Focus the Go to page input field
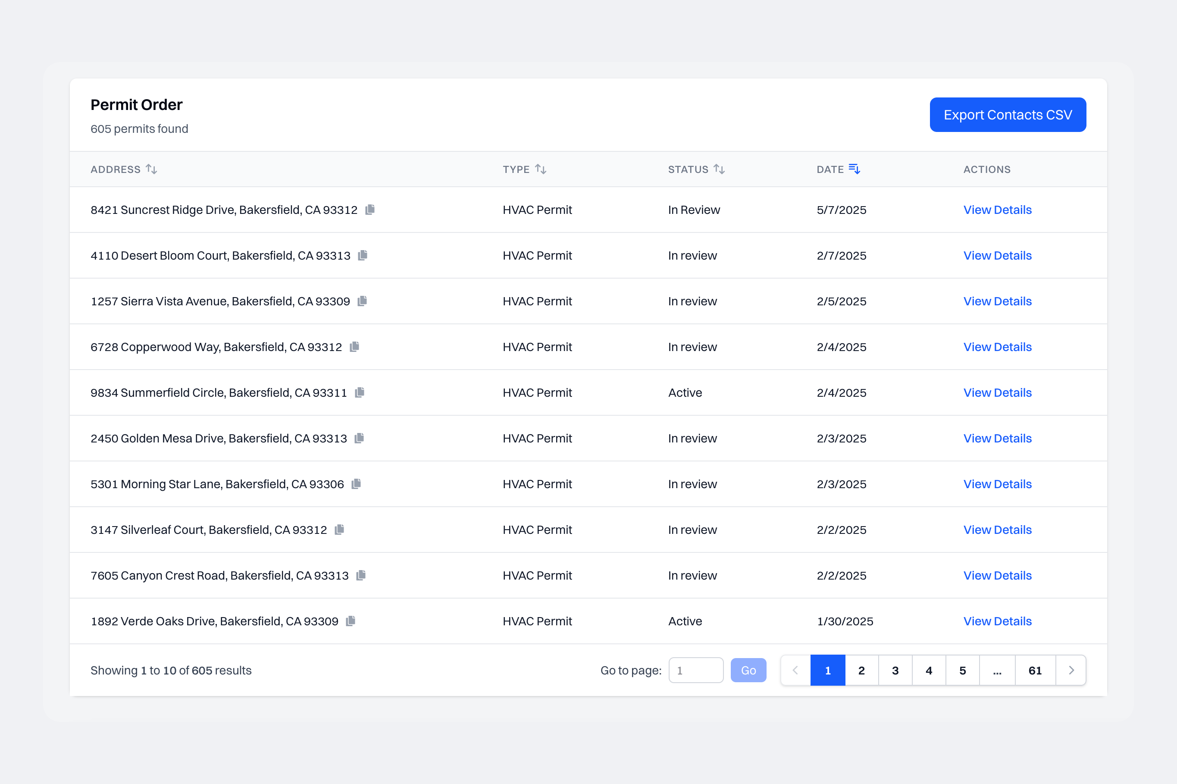 tap(695, 670)
